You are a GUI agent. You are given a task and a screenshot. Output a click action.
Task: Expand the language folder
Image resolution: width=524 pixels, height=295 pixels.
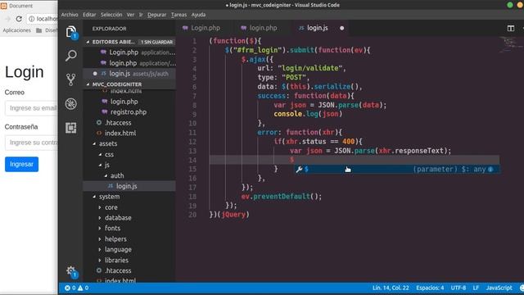(100, 249)
